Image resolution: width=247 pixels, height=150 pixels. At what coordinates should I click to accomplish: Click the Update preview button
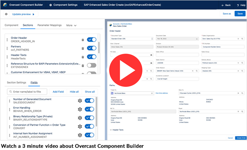point(23,14)
